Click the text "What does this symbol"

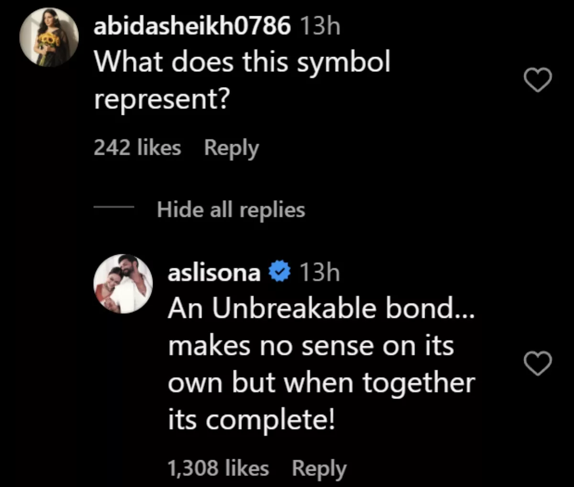242,62
